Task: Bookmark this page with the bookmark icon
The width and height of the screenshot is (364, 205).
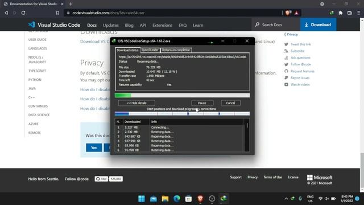Action: click(x=57, y=13)
